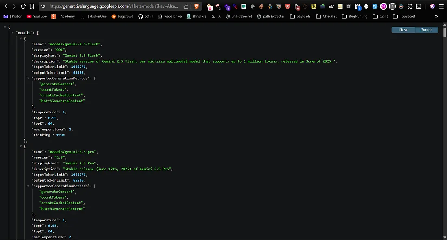Go back to the previous page
The height and width of the screenshot is (240, 447).
tap(6, 6)
